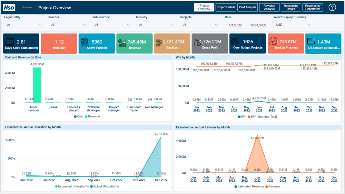Expand the Legal Entity dropdown
The height and width of the screenshot is (194, 345).
click(24, 25)
